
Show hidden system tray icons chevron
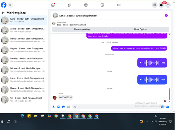tap(153, 122)
